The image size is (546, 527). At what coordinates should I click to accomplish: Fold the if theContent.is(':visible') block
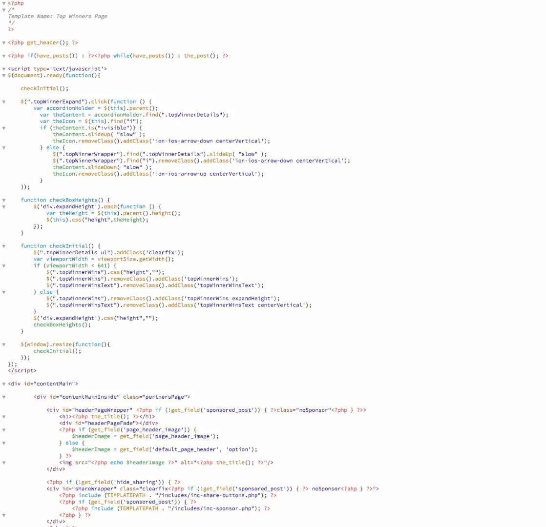4,128
